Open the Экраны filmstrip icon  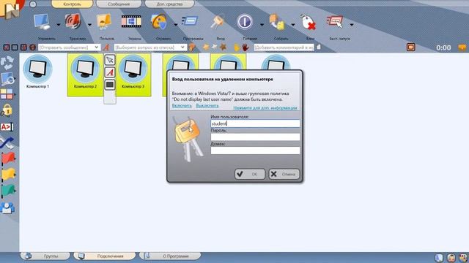tap(131, 22)
